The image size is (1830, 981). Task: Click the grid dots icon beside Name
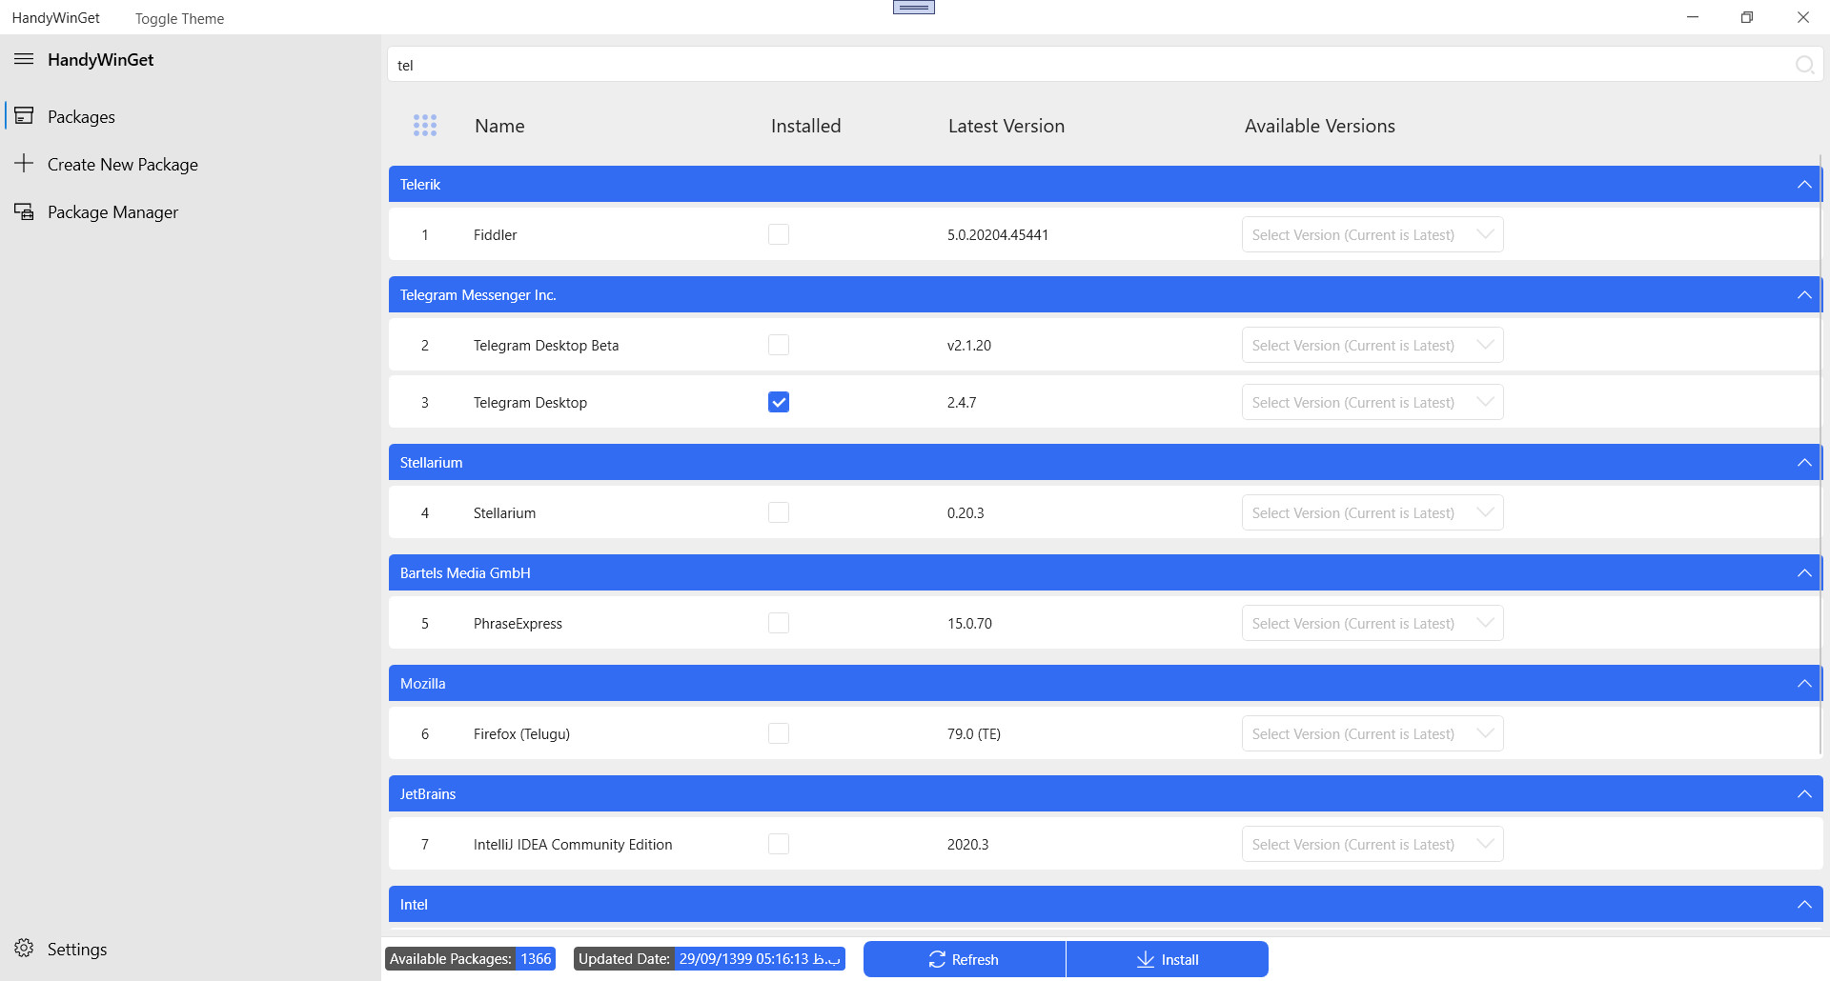[425, 126]
